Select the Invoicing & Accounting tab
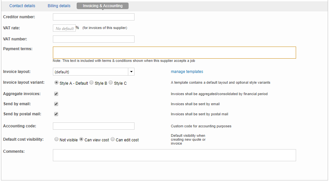The width and height of the screenshot is (331, 185). (x=102, y=6)
